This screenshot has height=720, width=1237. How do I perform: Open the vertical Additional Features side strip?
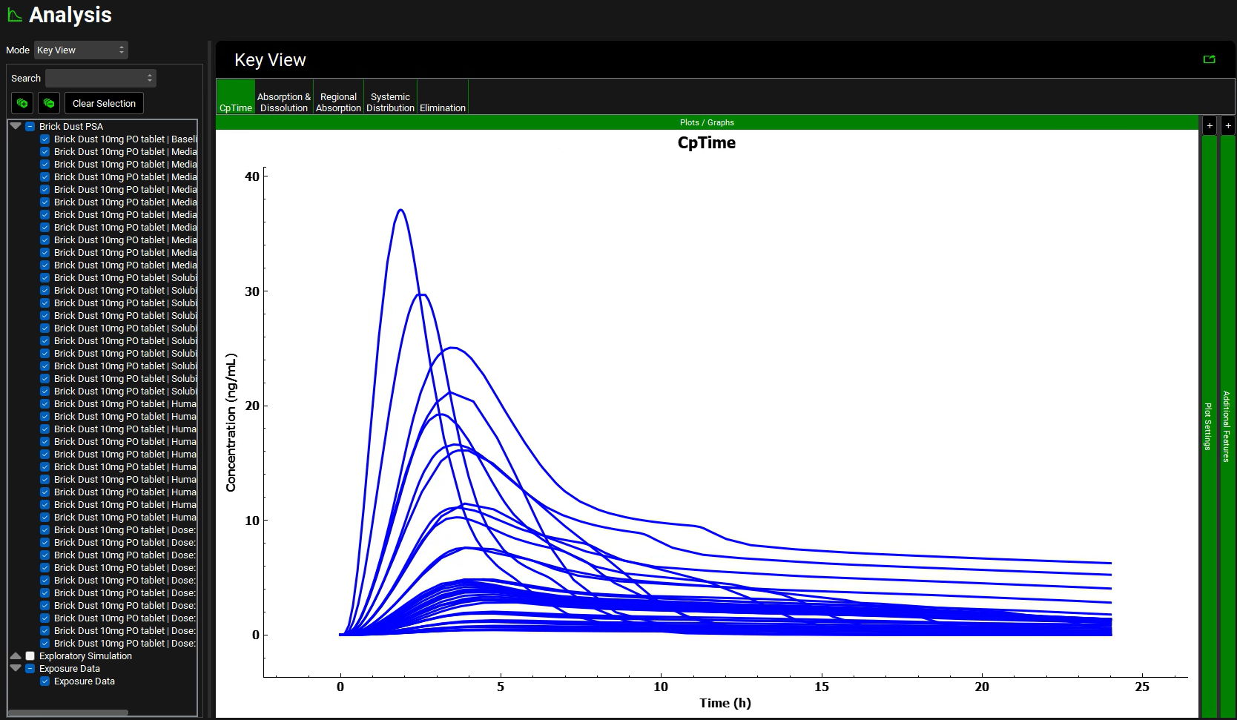click(x=1227, y=426)
